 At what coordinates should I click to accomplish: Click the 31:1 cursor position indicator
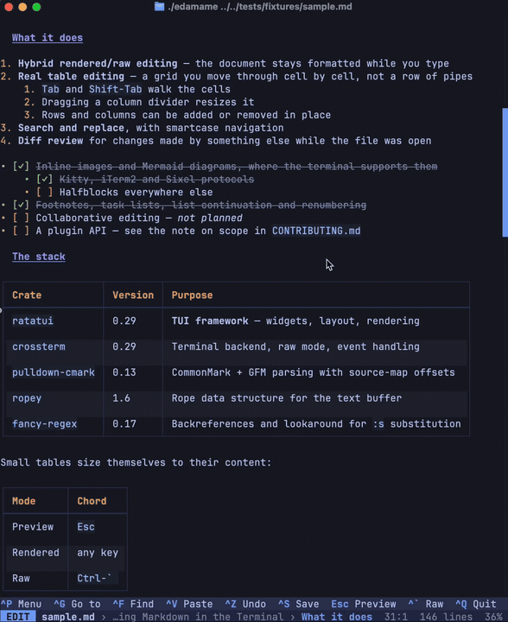tap(396, 617)
